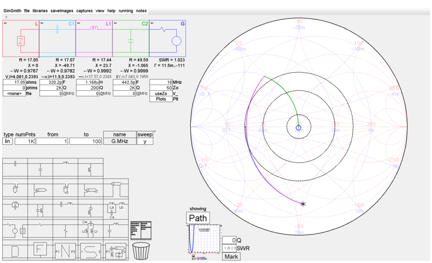Select the C1 capacitor block in circuit
This screenshot has height=263, width=432.
pos(57,38)
